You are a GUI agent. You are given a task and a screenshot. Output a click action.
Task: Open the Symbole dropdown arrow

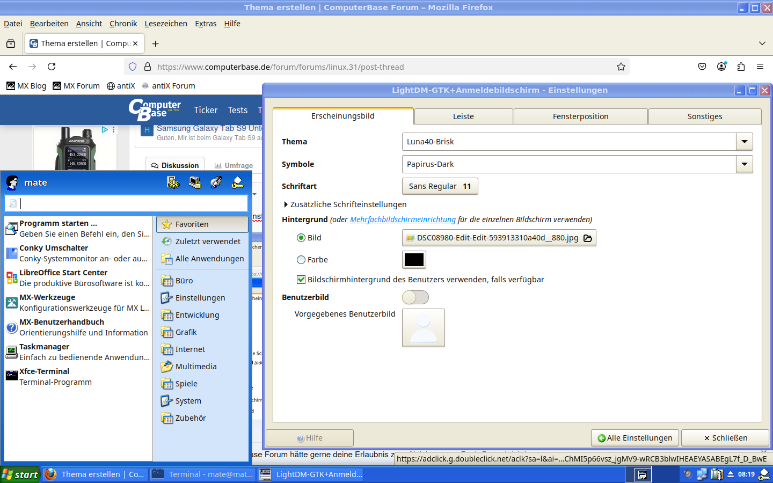point(745,164)
